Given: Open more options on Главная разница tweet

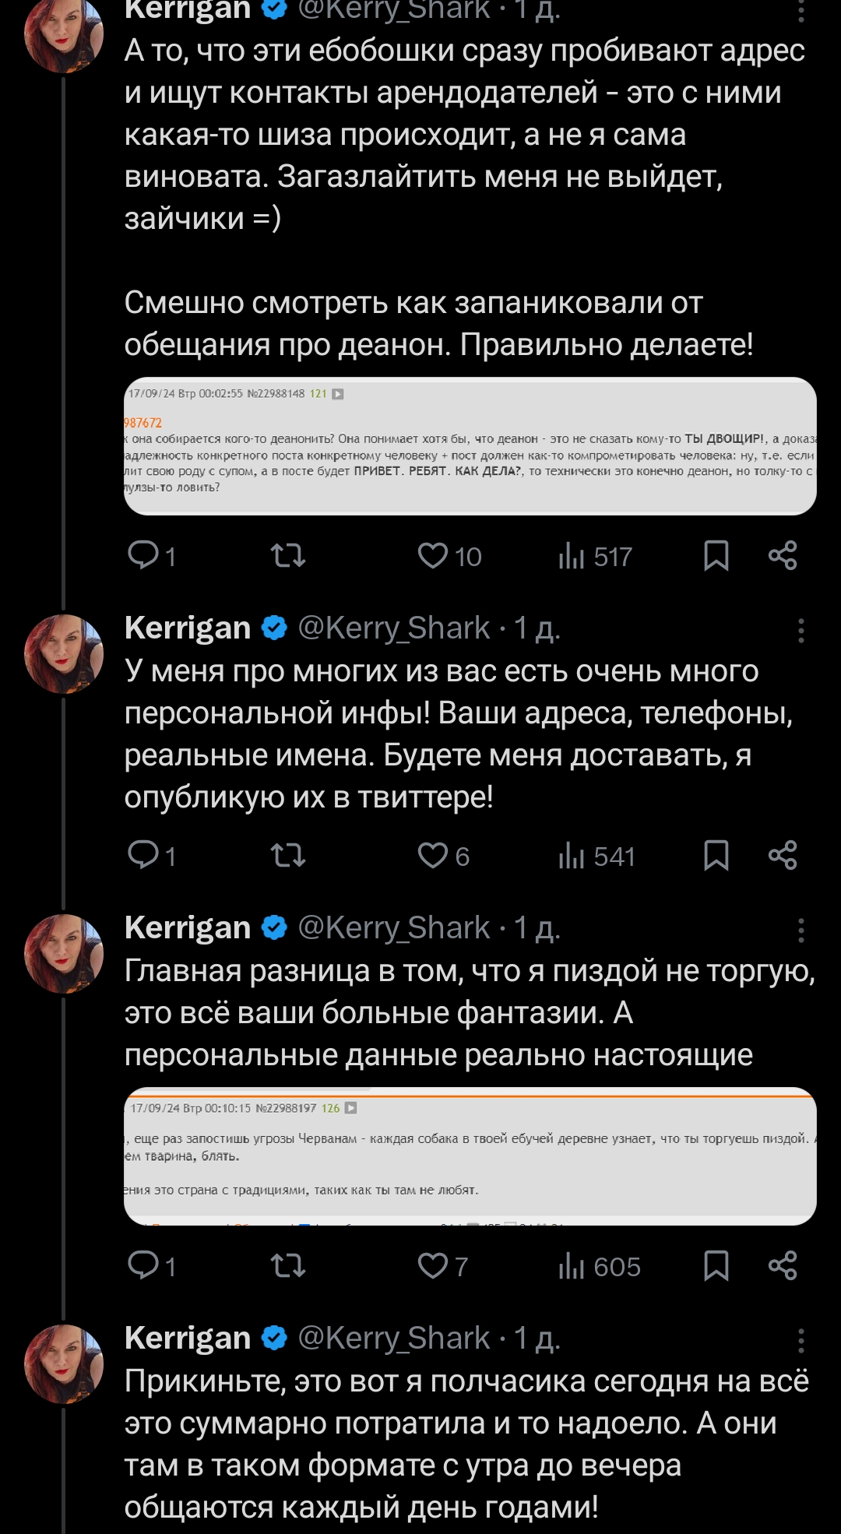Looking at the screenshot, I should tap(801, 930).
